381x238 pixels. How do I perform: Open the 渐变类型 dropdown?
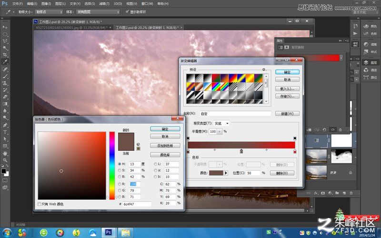(221, 123)
